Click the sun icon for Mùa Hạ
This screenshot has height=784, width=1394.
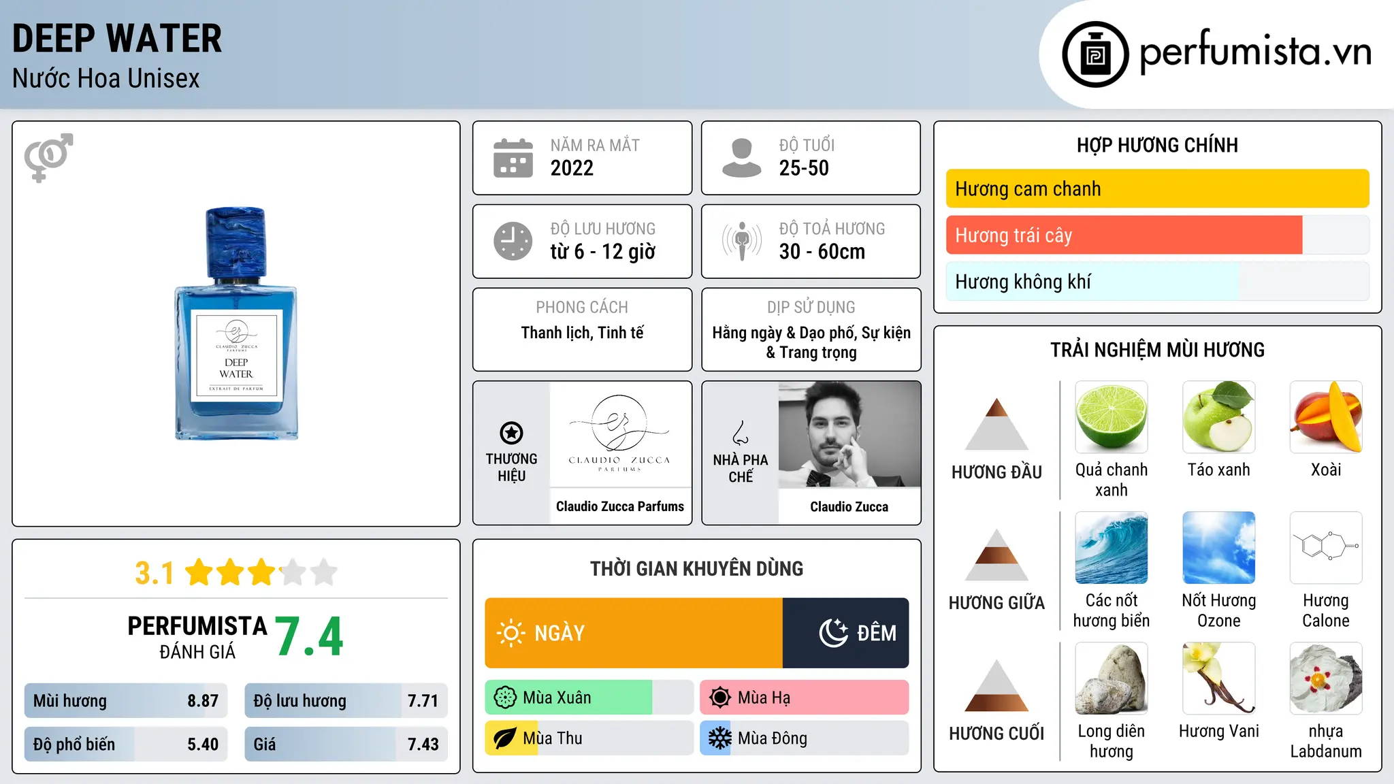tap(720, 698)
